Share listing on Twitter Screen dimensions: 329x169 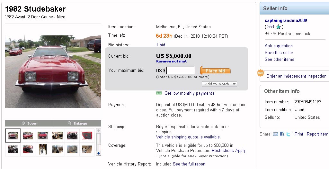[289, 134]
